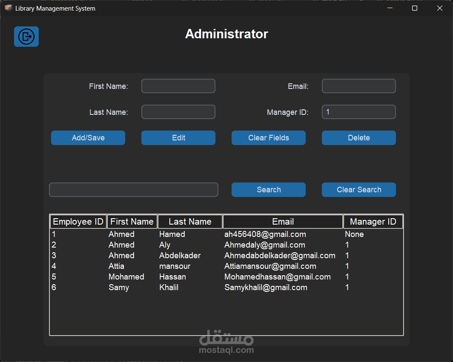Viewport: 453px width, 362px height.
Task: Click the last name Khalil
Action: coord(169,288)
